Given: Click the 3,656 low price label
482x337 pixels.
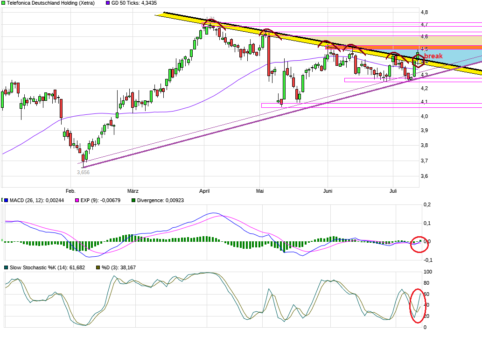Looking at the screenshot, I should point(83,172).
